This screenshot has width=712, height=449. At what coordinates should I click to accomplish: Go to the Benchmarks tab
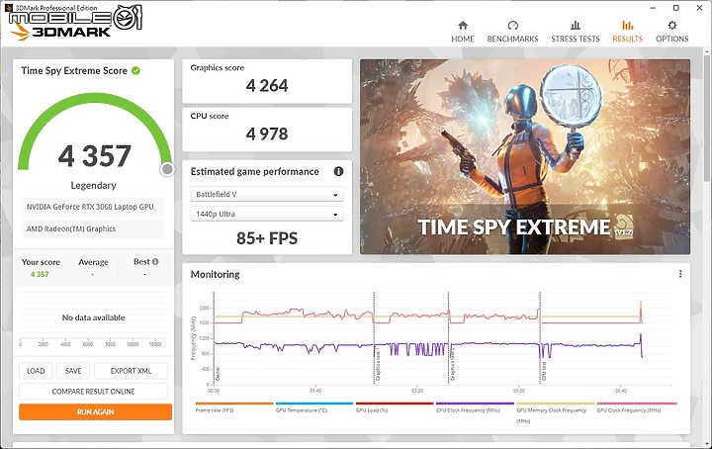coord(512,32)
